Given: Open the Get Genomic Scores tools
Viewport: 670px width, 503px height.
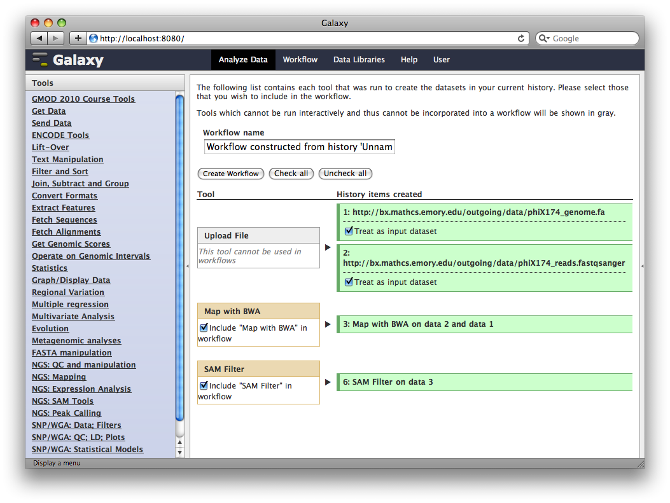Looking at the screenshot, I should pyautogui.click(x=71, y=244).
